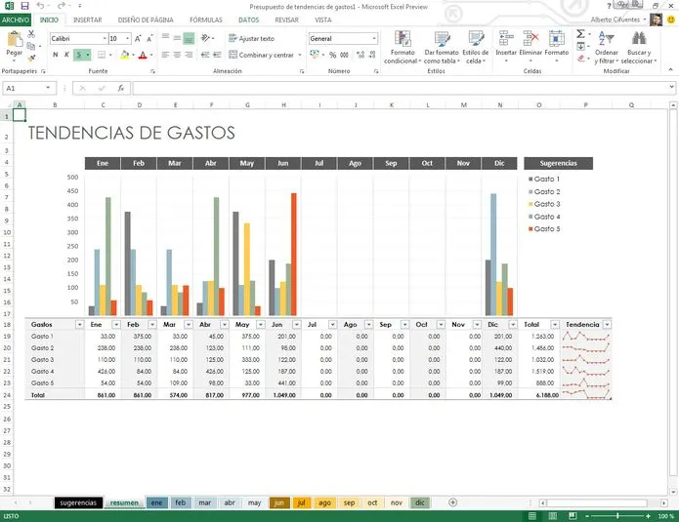
Task: Click the Insertar cells icon
Action: [506, 39]
